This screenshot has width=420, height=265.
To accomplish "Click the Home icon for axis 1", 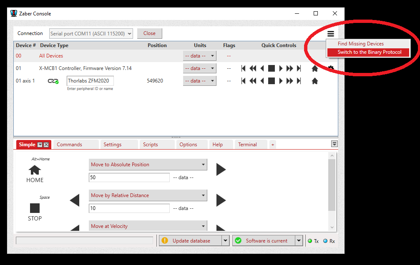I will click(315, 81).
